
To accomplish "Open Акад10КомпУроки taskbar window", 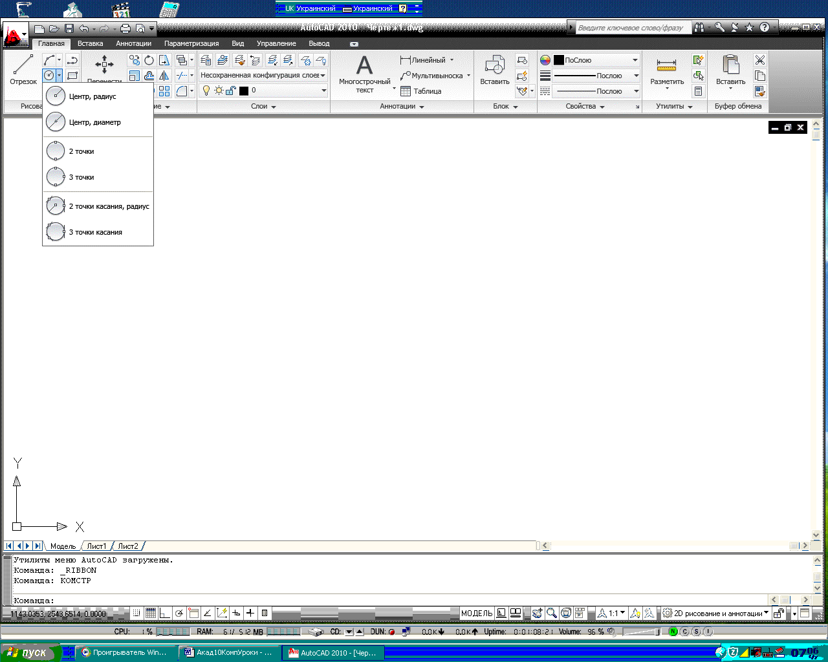I will coord(229,653).
